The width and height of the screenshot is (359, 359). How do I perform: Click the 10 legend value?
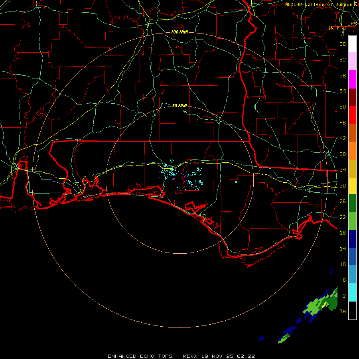click(x=343, y=264)
